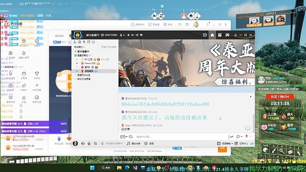
Task: Launch Microsoft Edge from the taskbar
Action: (127, 168)
